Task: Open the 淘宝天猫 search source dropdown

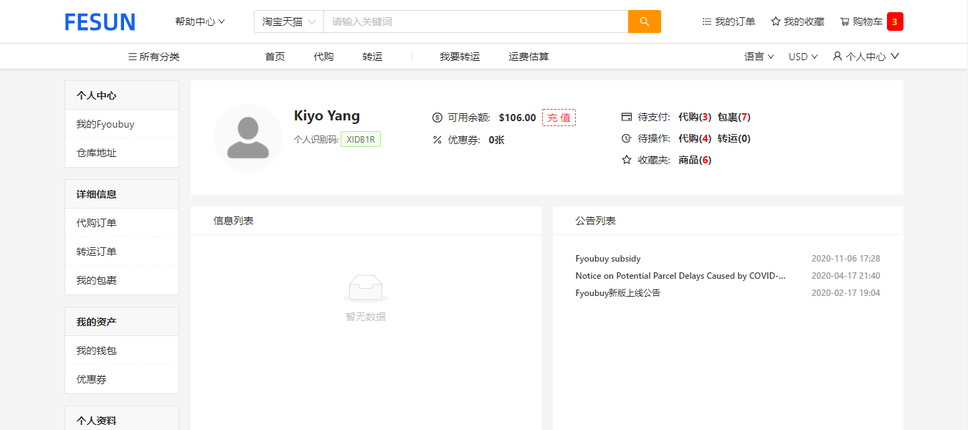Action: coord(288,21)
